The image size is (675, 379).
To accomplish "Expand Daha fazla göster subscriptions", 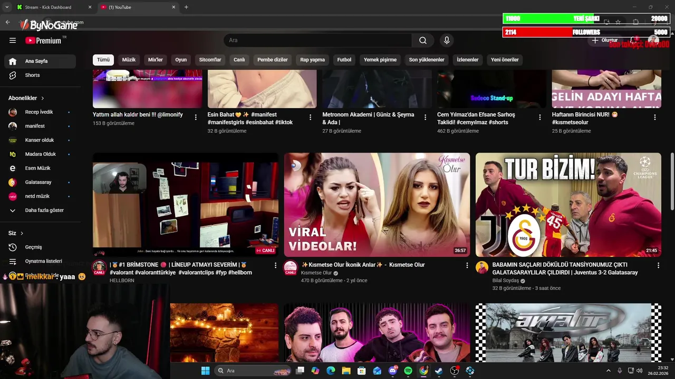I will pyautogui.click(x=40, y=211).
